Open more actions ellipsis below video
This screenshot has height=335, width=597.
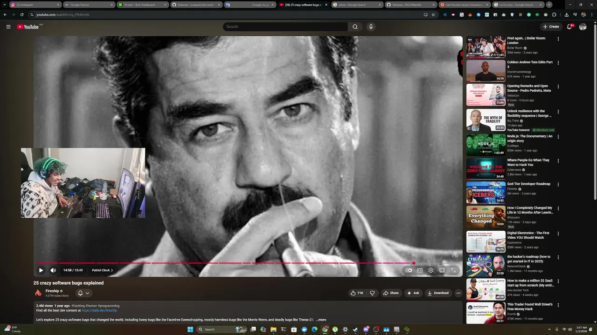[458, 293]
